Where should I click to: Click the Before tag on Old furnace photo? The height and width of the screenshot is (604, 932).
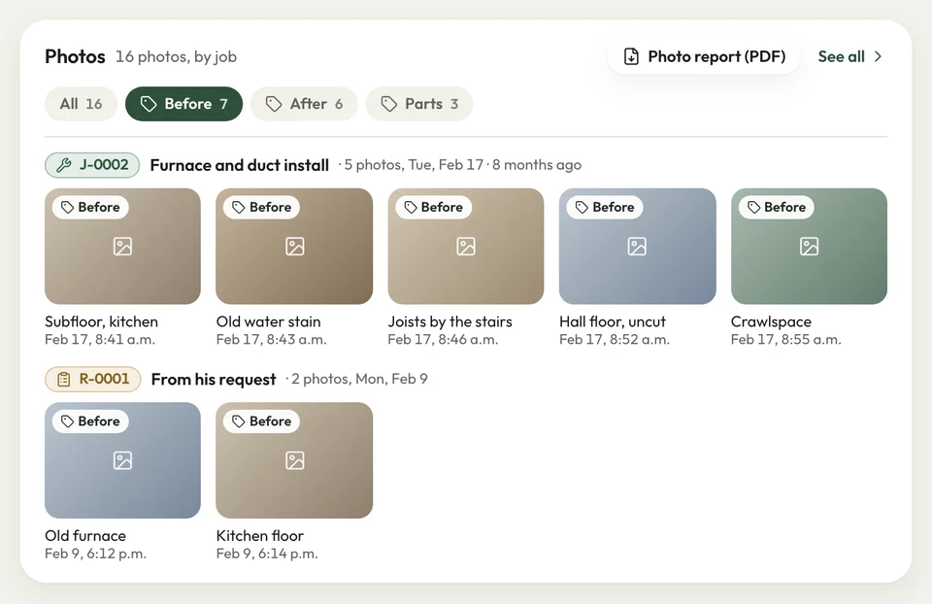(x=90, y=420)
